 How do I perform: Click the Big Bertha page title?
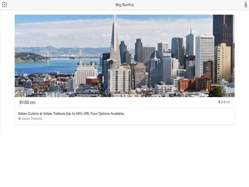pyautogui.click(x=125, y=5)
